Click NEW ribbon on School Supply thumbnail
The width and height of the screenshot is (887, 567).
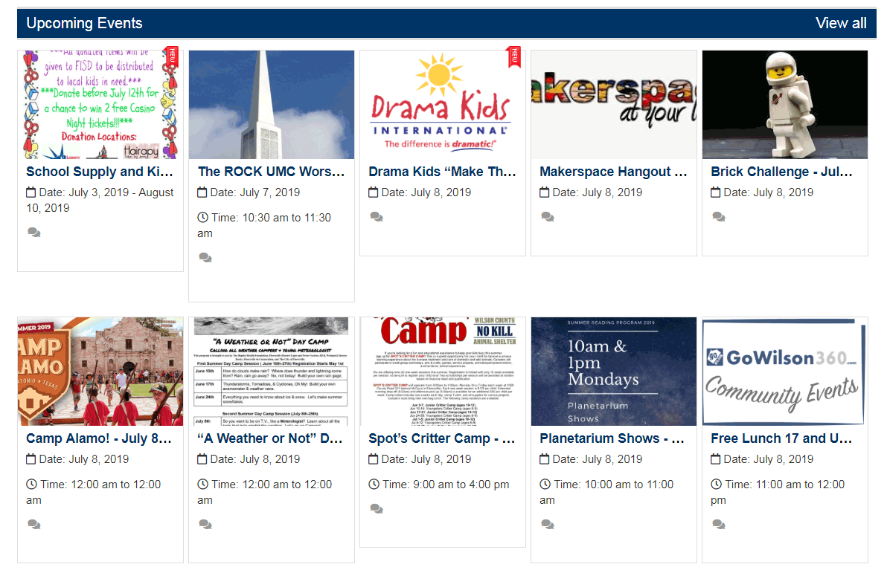point(173,57)
